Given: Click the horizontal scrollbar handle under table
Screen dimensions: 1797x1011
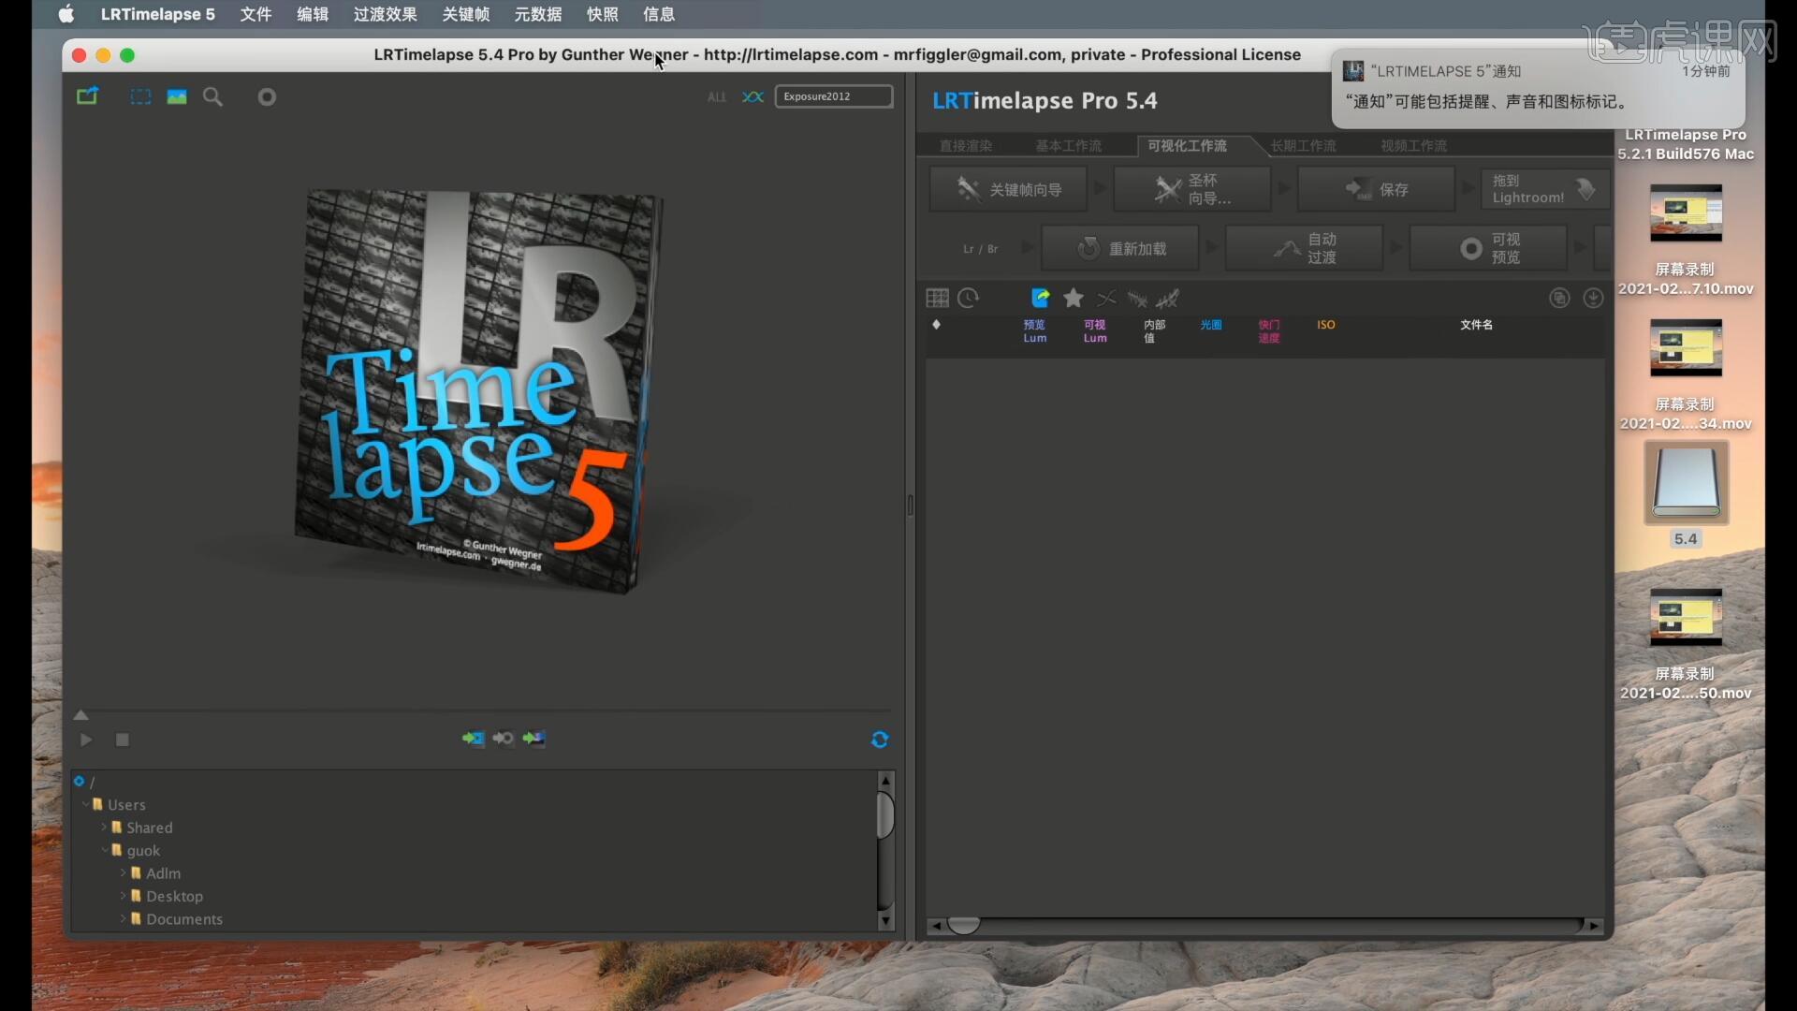Looking at the screenshot, I should pos(963,926).
